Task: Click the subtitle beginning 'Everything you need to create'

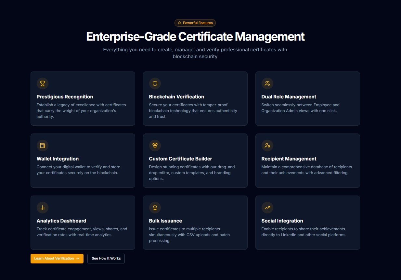Action: coord(195,53)
